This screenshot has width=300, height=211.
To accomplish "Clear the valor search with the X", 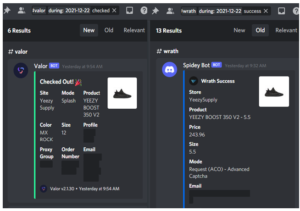I will (114, 11).
